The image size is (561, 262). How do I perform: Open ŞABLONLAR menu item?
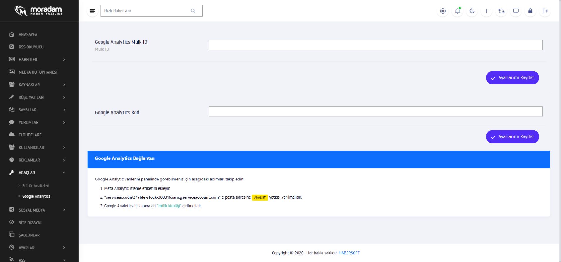tap(29, 235)
